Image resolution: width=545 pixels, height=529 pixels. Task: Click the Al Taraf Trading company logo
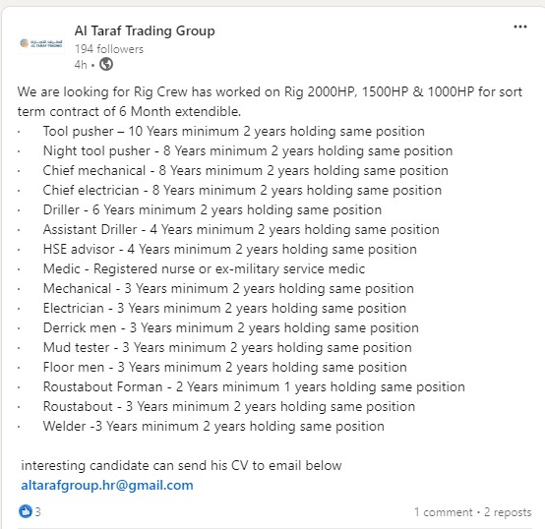click(x=41, y=43)
